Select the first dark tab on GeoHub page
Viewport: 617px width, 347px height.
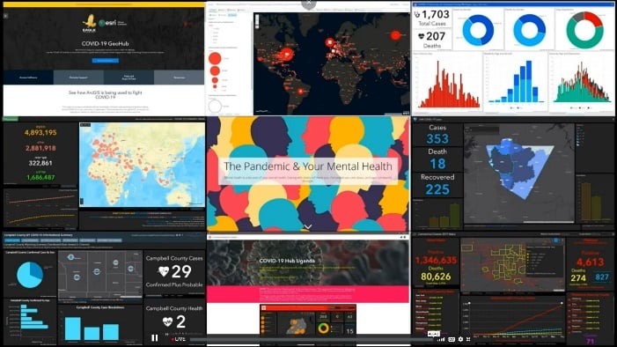[x=28, y=78]
